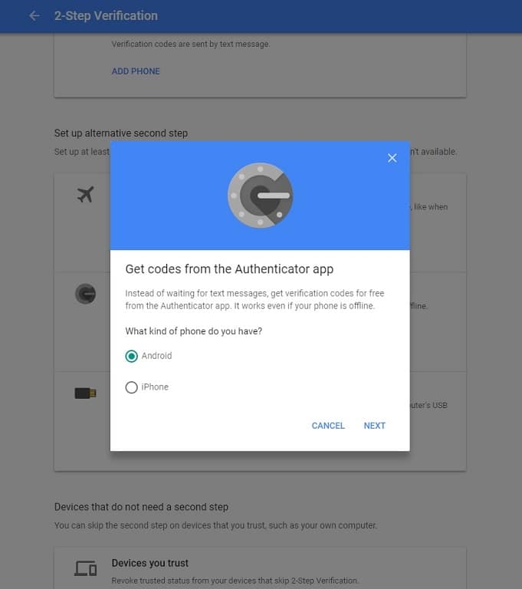The height and width of the screenshot is (589, 522).
Task: Go back using the arrow beside 2-Step Verification
Action: (34, 16)
